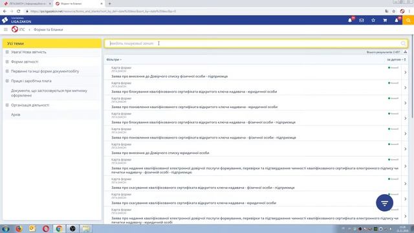This screenshot has width=414, height=233.
Task: Select the Архів topic
Action: [16, 115]
